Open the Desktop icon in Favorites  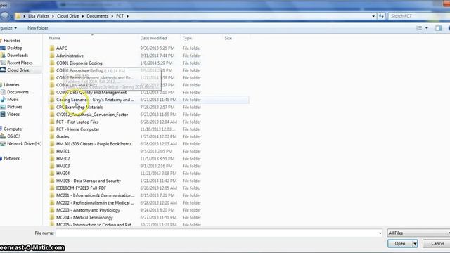(3, 48)
